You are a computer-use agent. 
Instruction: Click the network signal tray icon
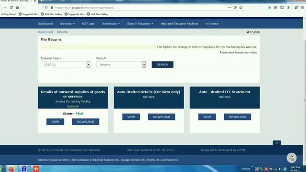[x=275, y=169]
